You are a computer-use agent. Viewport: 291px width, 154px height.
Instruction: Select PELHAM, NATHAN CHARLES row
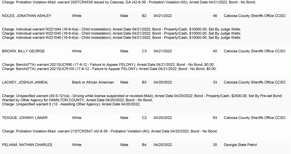pyautogui.click(x=145, y=145)
